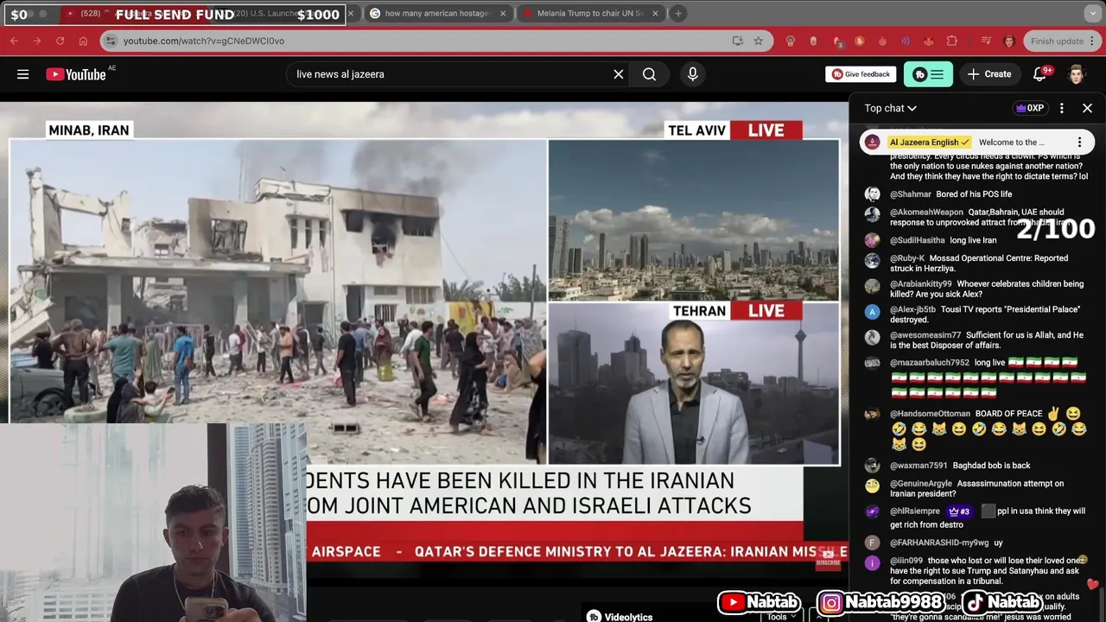Click the Al Jazeera live video player
Image resolution: width=1106 pixels, height=622 pixels.
tap(424, 341)
